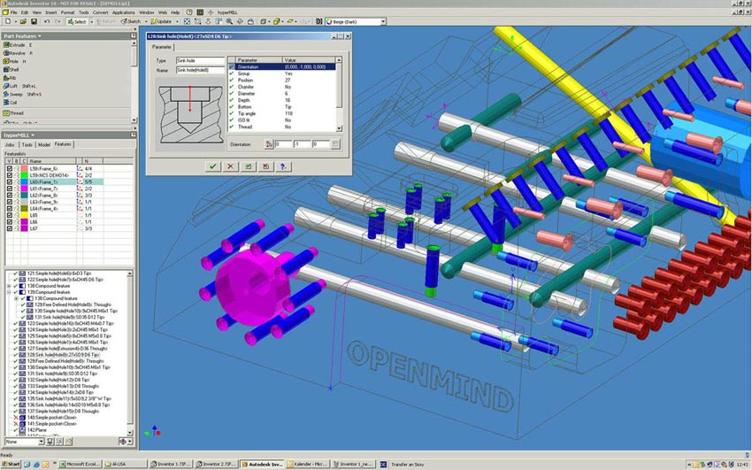Open Microsoft Excel from the taskbar

[x=79, y=464]
